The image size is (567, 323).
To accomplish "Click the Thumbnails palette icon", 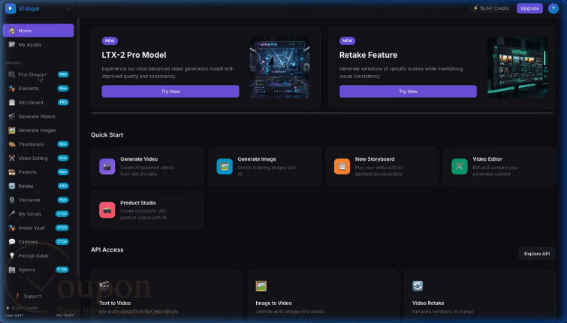I will coord(12,144).
